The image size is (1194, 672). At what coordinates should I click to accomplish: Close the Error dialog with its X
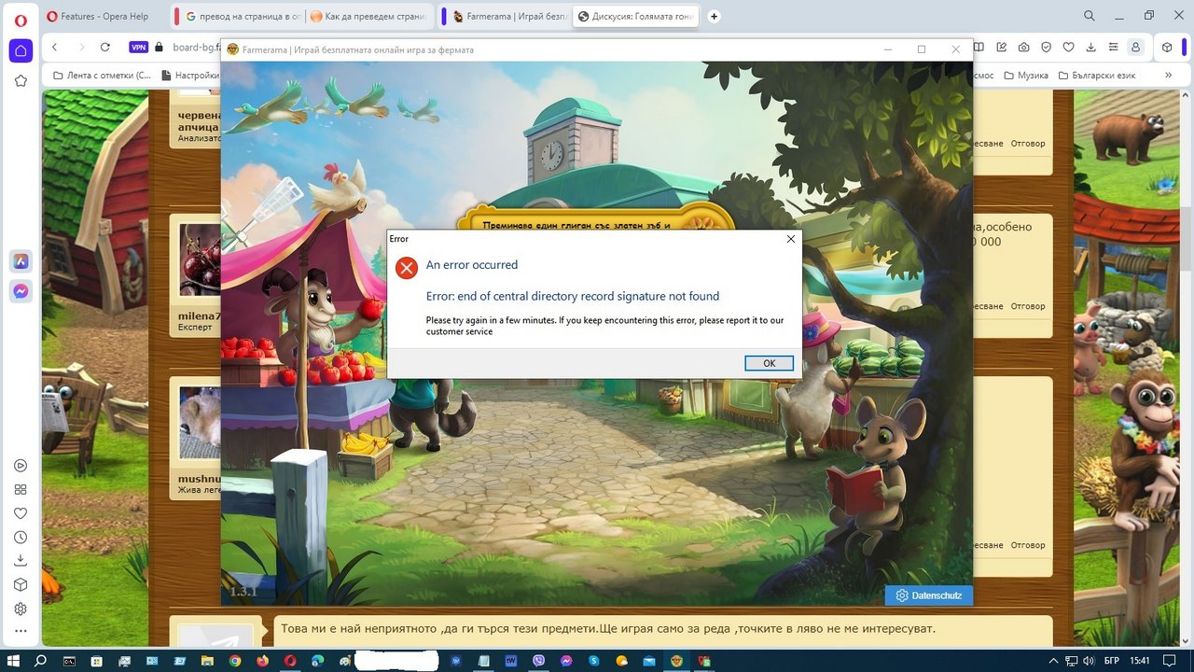(791, 239)
